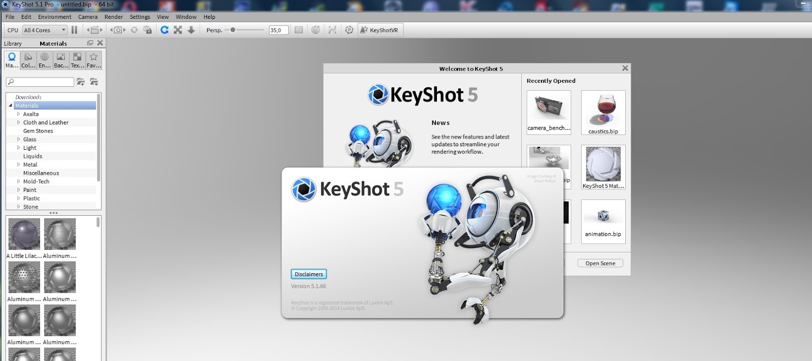Screen dimensions: 812x361
Task: Open the Help menu
Action: point(210,17)
